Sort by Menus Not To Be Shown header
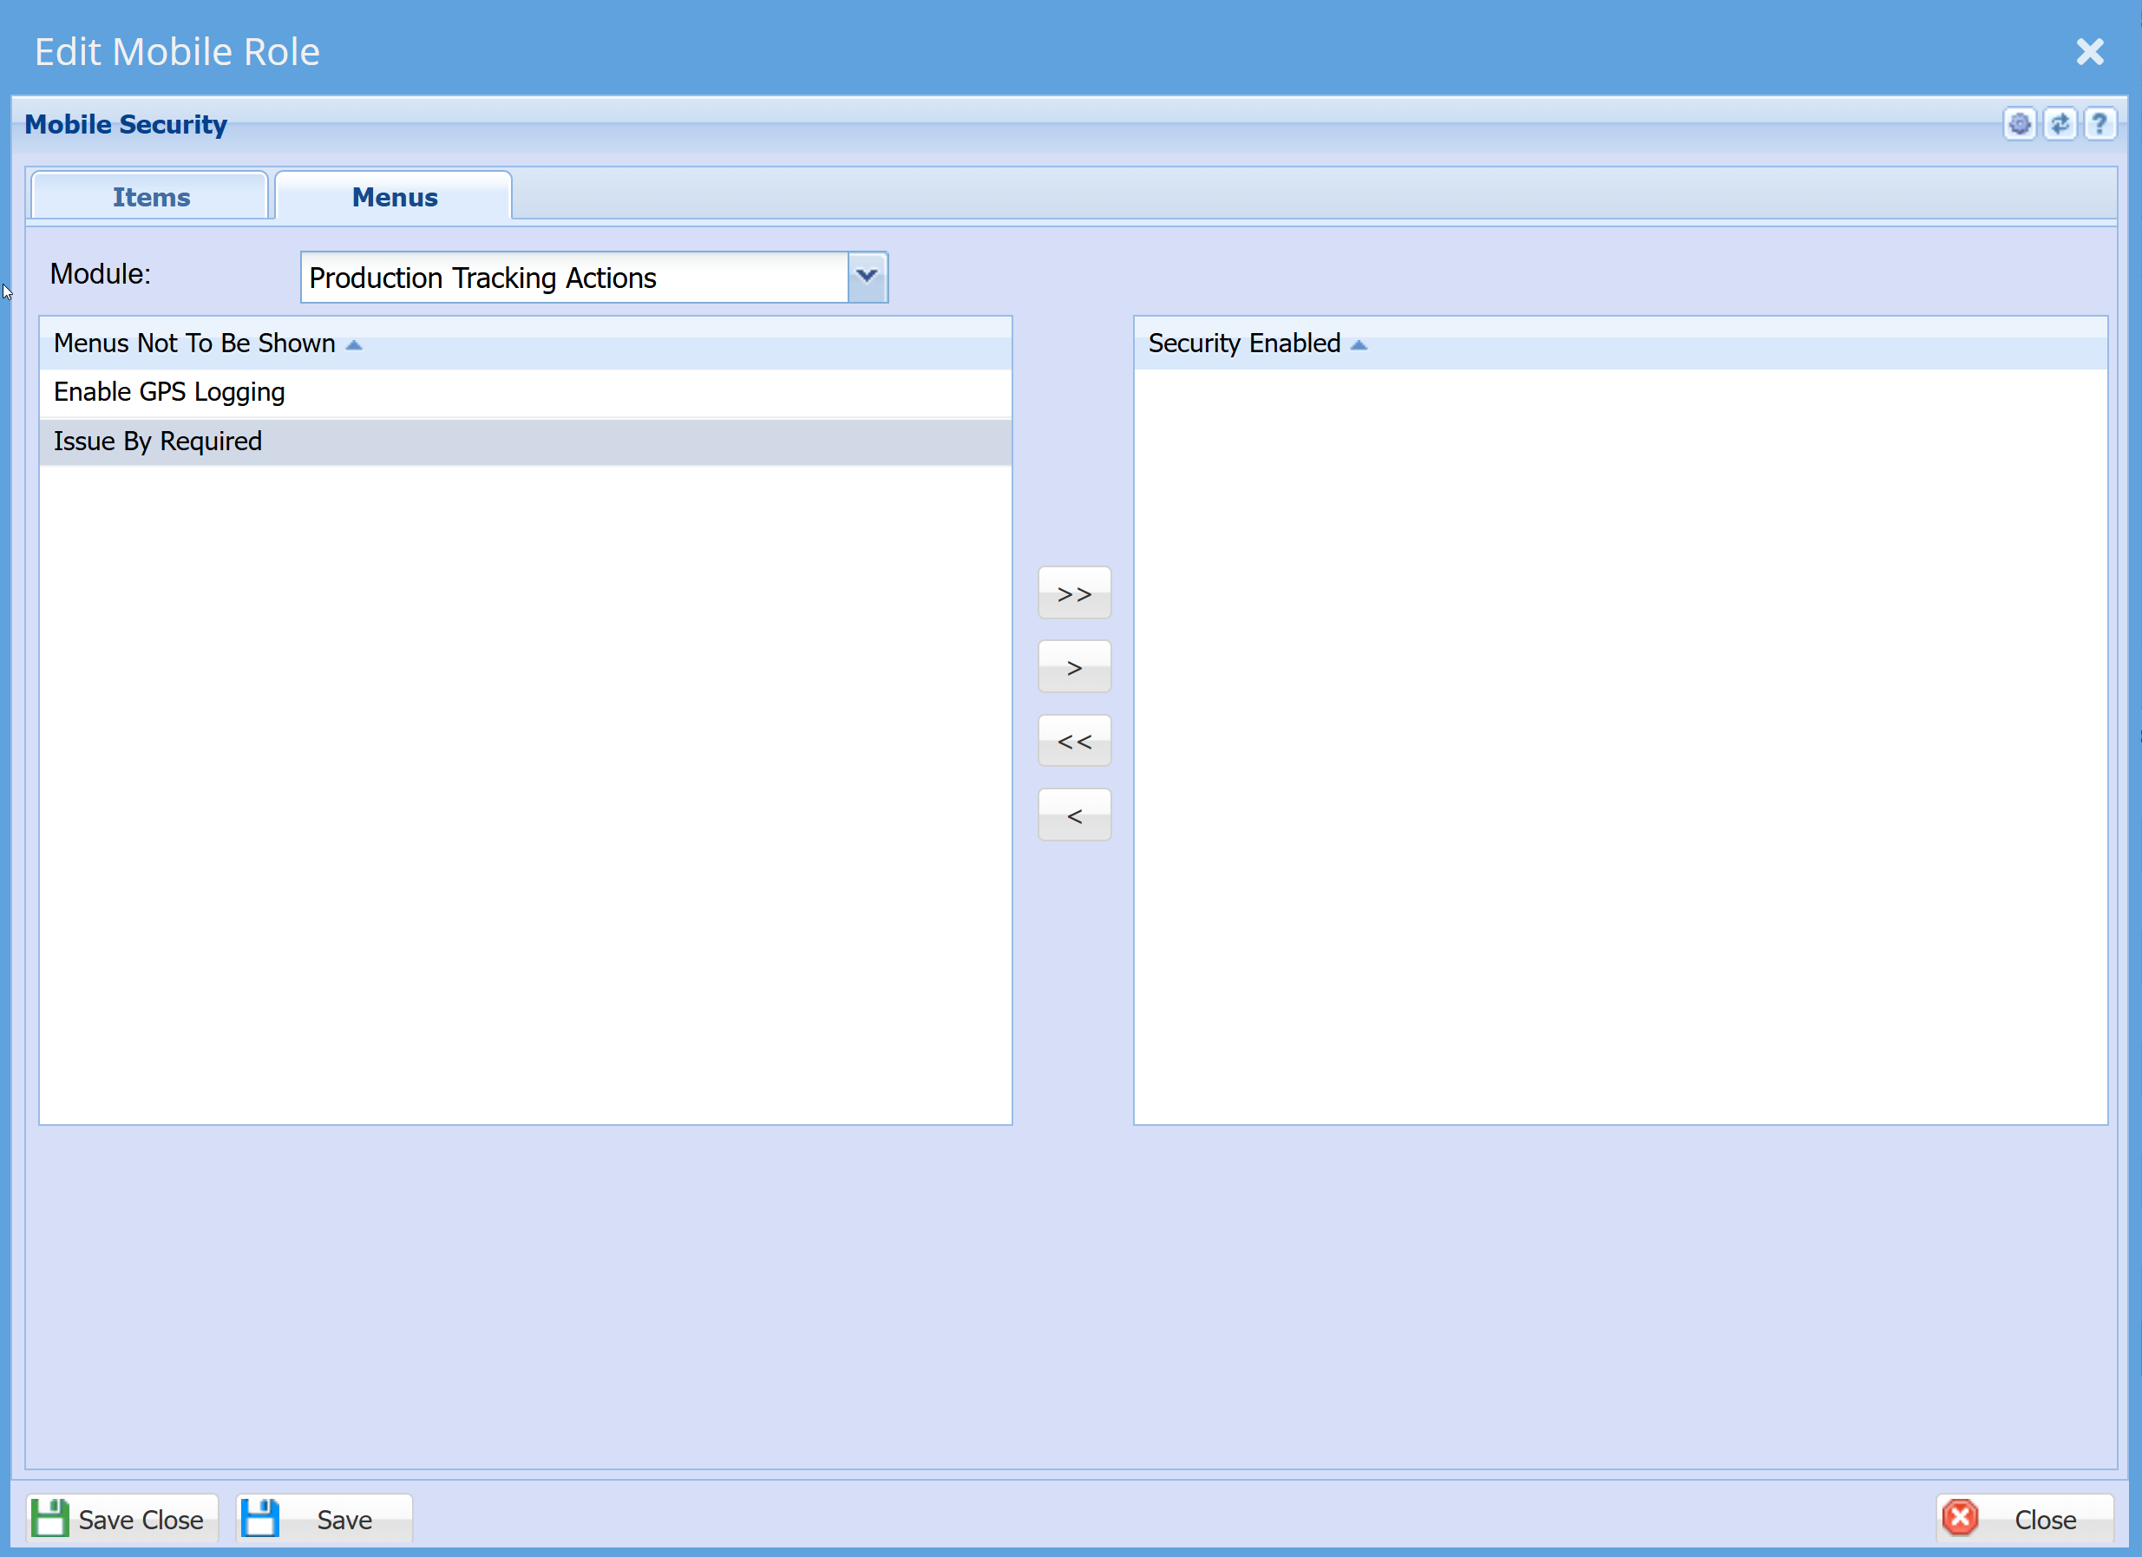Screen dimensions: 2142x1557 click(x=525, y=343)
